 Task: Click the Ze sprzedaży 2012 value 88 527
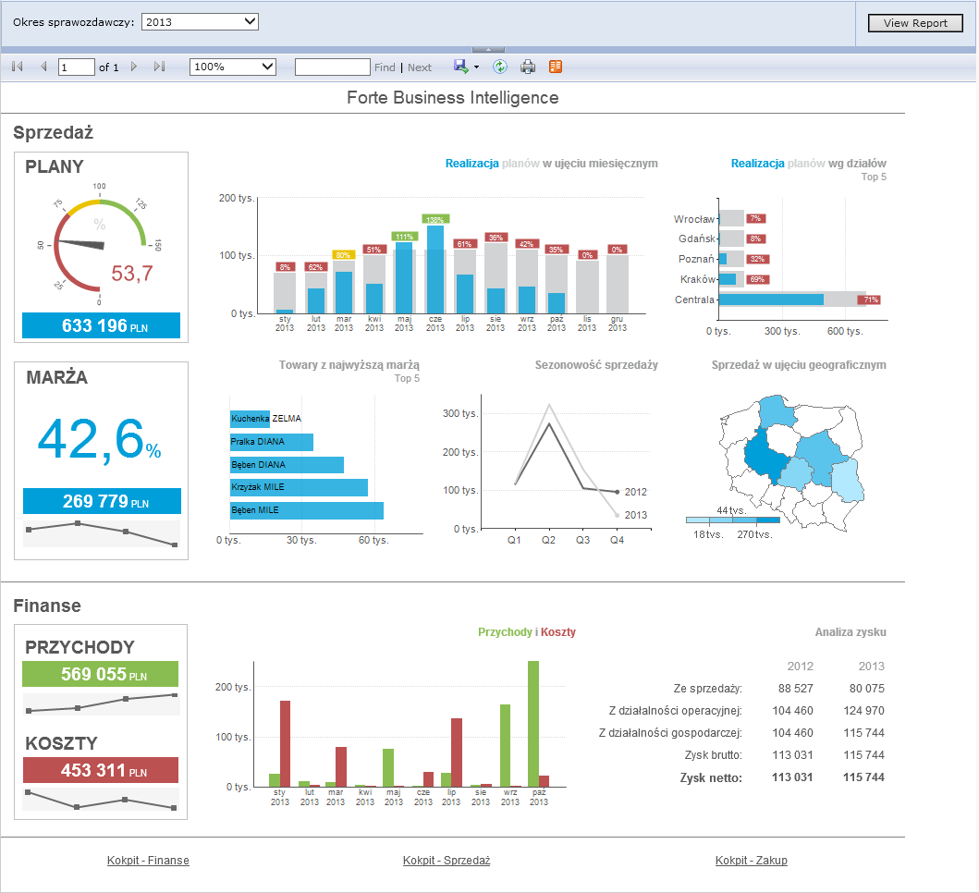(x=795, y=688)
